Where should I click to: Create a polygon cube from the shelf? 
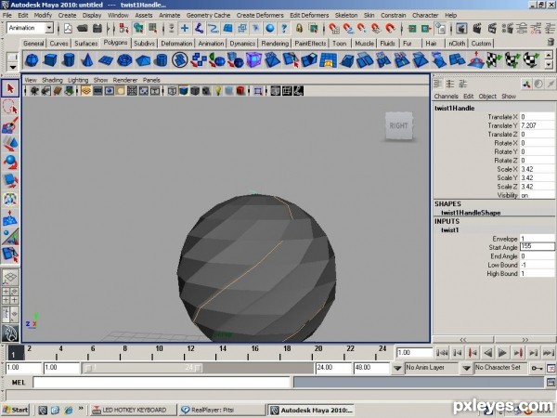[50, 59]
